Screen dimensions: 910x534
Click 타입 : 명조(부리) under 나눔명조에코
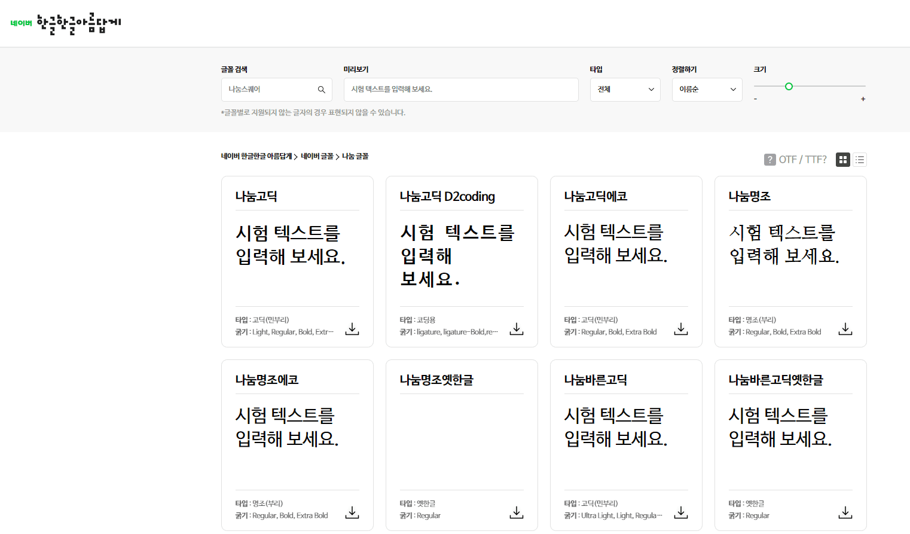pos(259,504)
